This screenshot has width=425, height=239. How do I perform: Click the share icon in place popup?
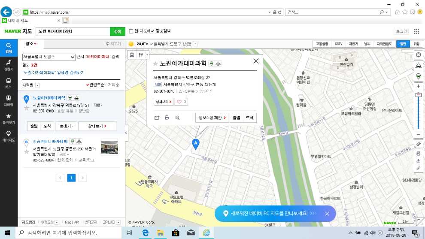pos(157,118)
